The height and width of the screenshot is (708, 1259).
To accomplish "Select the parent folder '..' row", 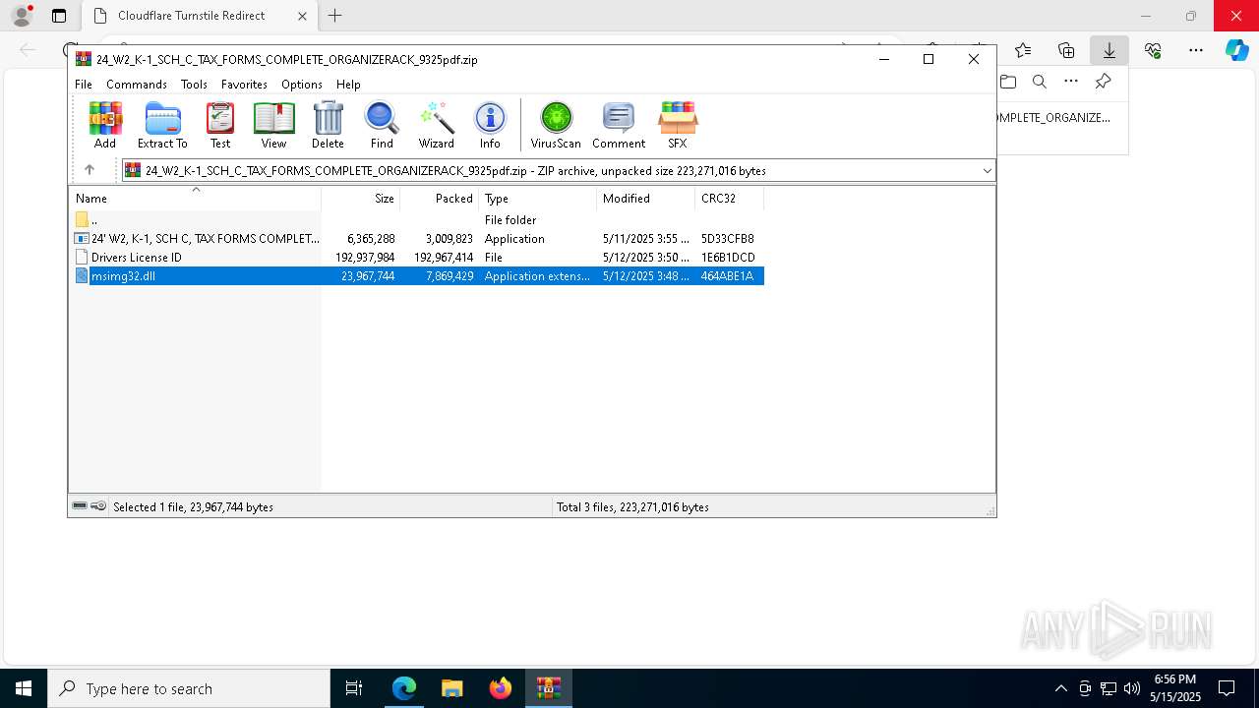I will (418, 219).
